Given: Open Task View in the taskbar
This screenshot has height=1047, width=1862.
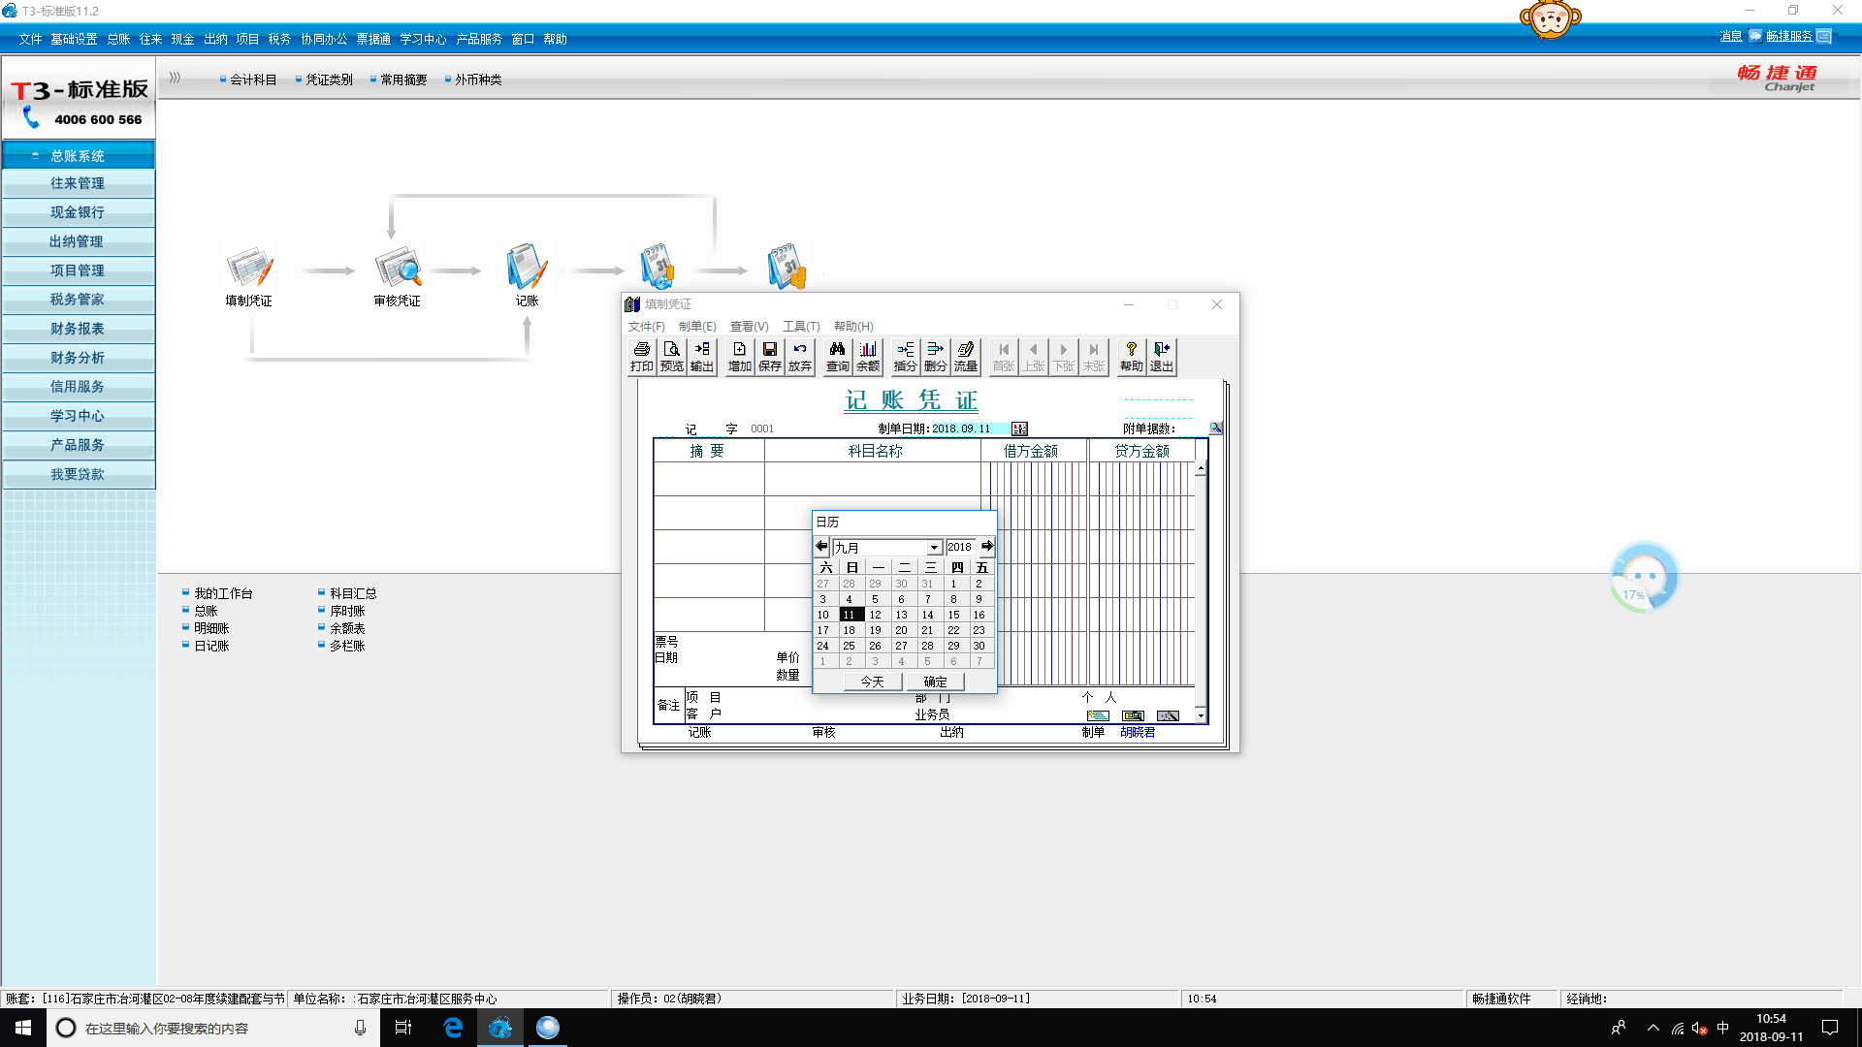Looking at the screenshot, I should pyautogui.click(x=403, y=1028).
